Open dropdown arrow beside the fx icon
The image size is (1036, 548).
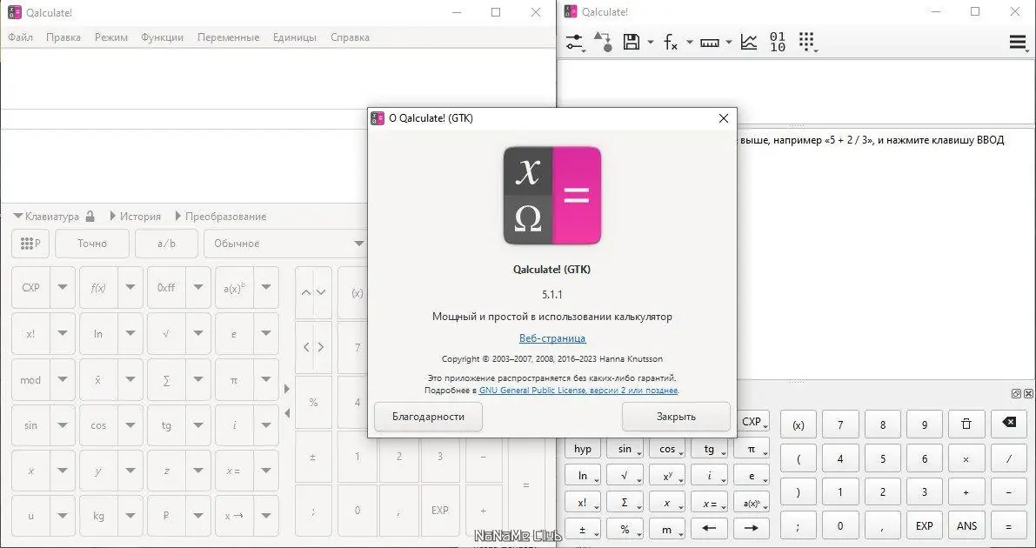pos(690,43)
